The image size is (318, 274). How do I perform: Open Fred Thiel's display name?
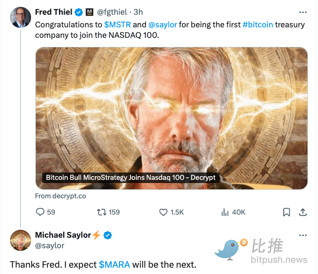tap(53, 12)
